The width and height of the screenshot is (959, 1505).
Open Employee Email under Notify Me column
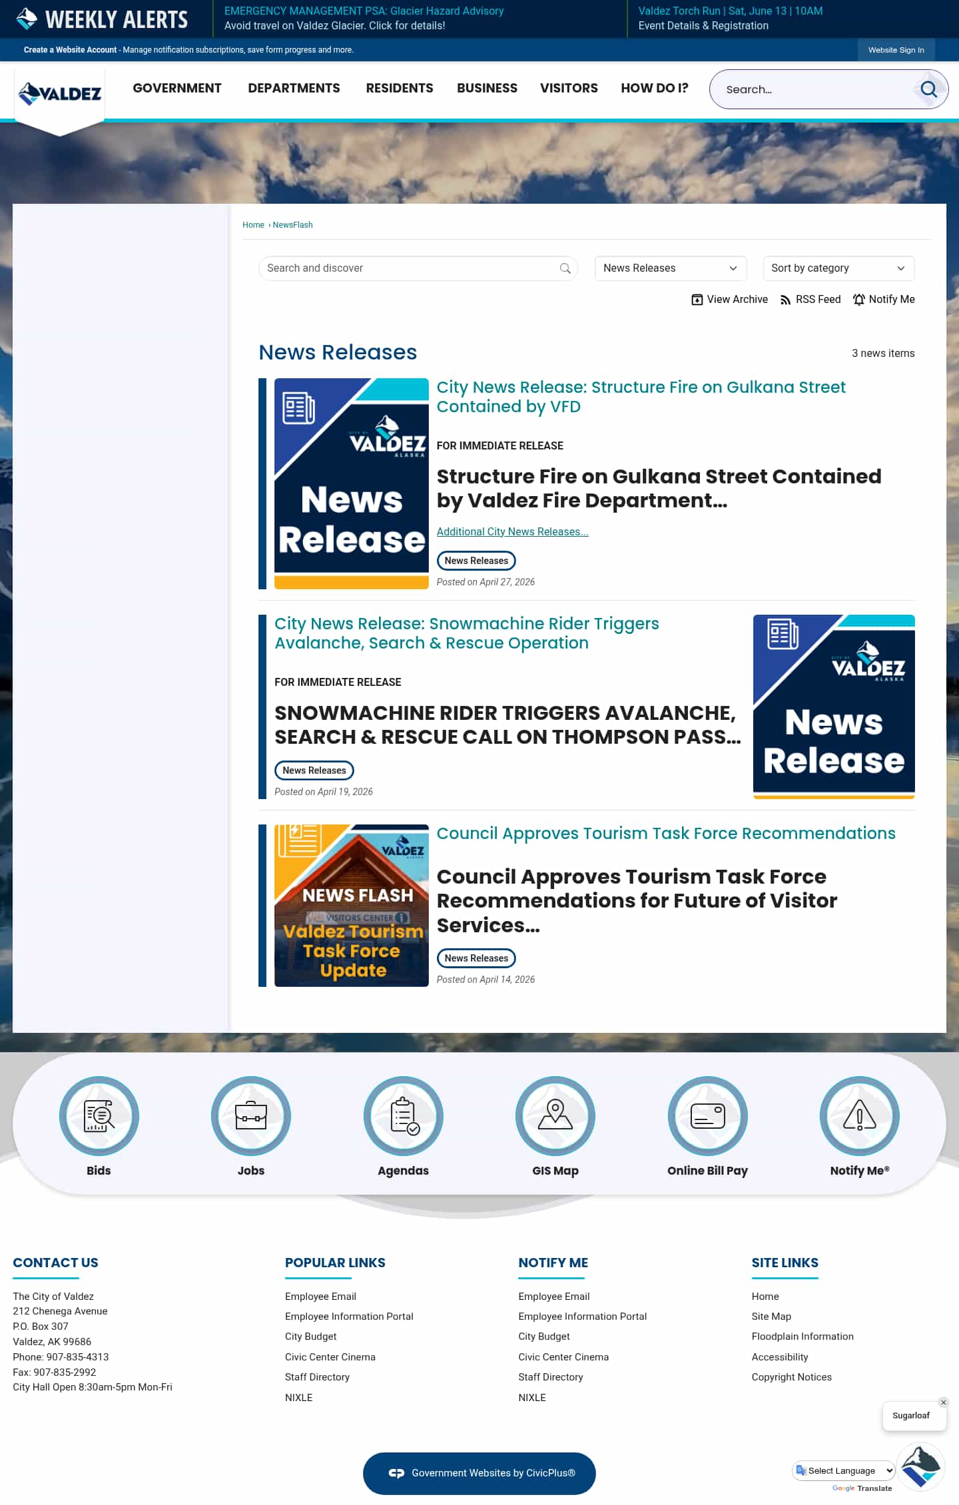point(554,1297)
